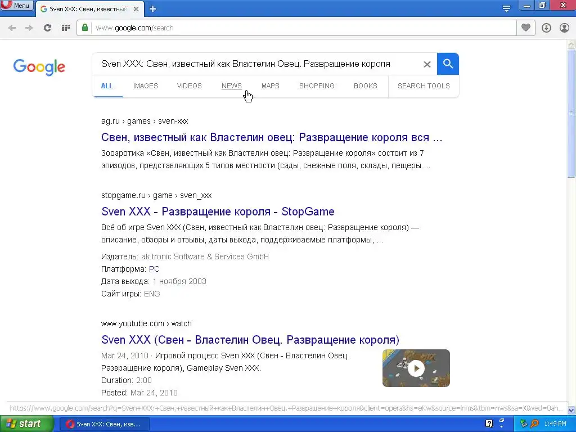Image resolution: width=576 pixels, height=432 pixels.
Task: Switch to the VIDEOS tab
Action: 189,86
